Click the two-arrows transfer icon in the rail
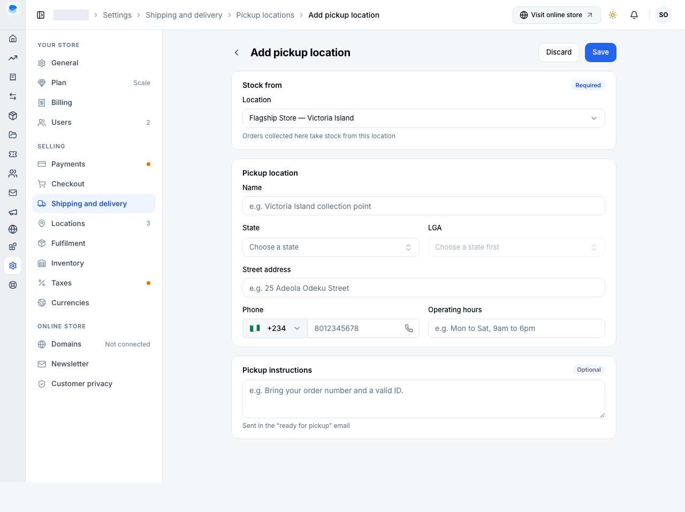685x512 pixels. click(x=13, y=96)
